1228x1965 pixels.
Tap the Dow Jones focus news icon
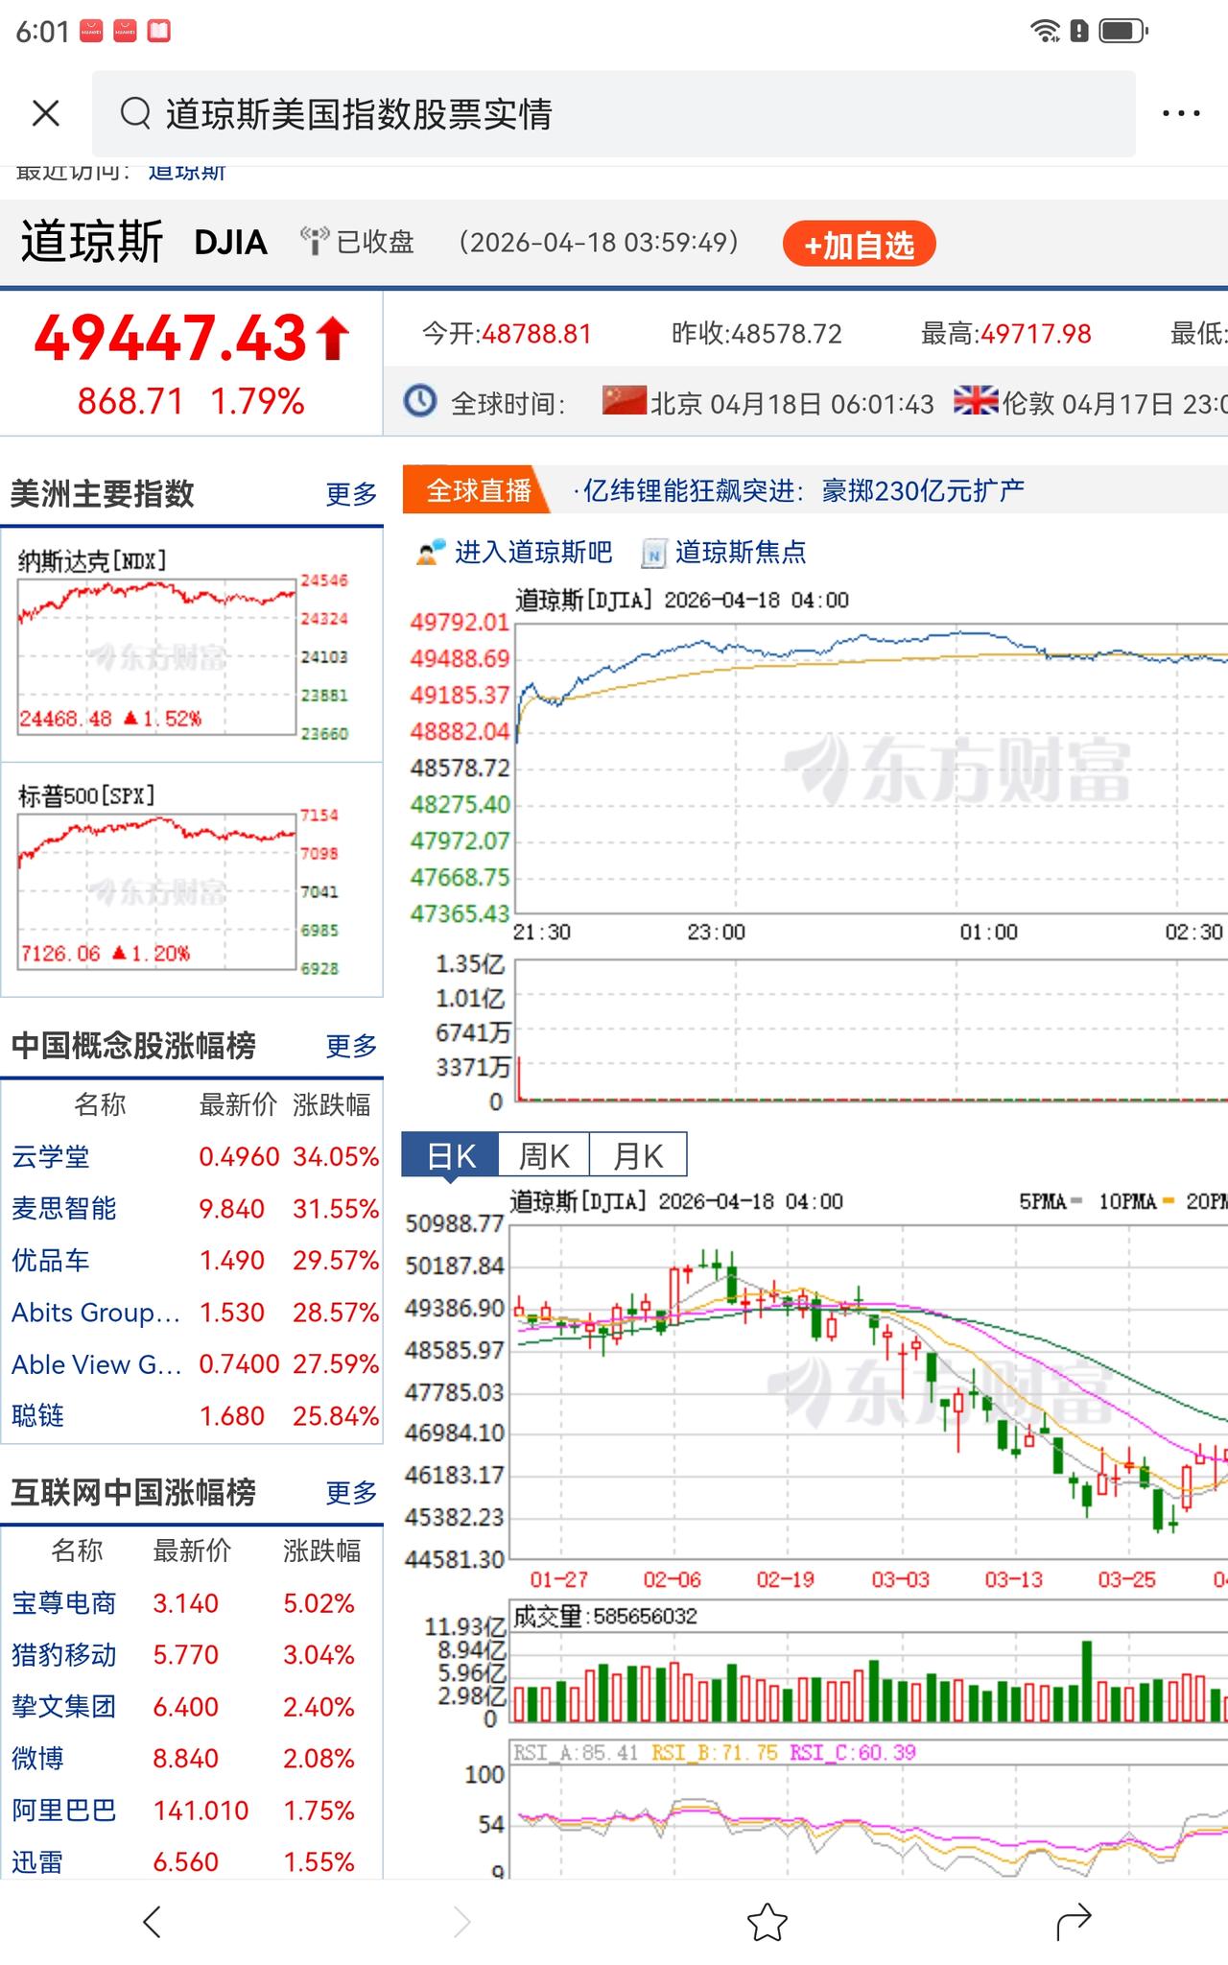coord(653,553)
